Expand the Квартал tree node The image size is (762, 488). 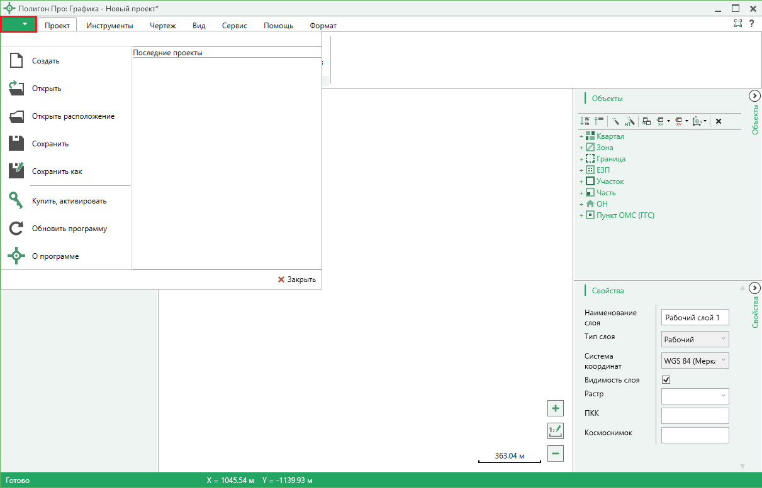pos(581,136)
